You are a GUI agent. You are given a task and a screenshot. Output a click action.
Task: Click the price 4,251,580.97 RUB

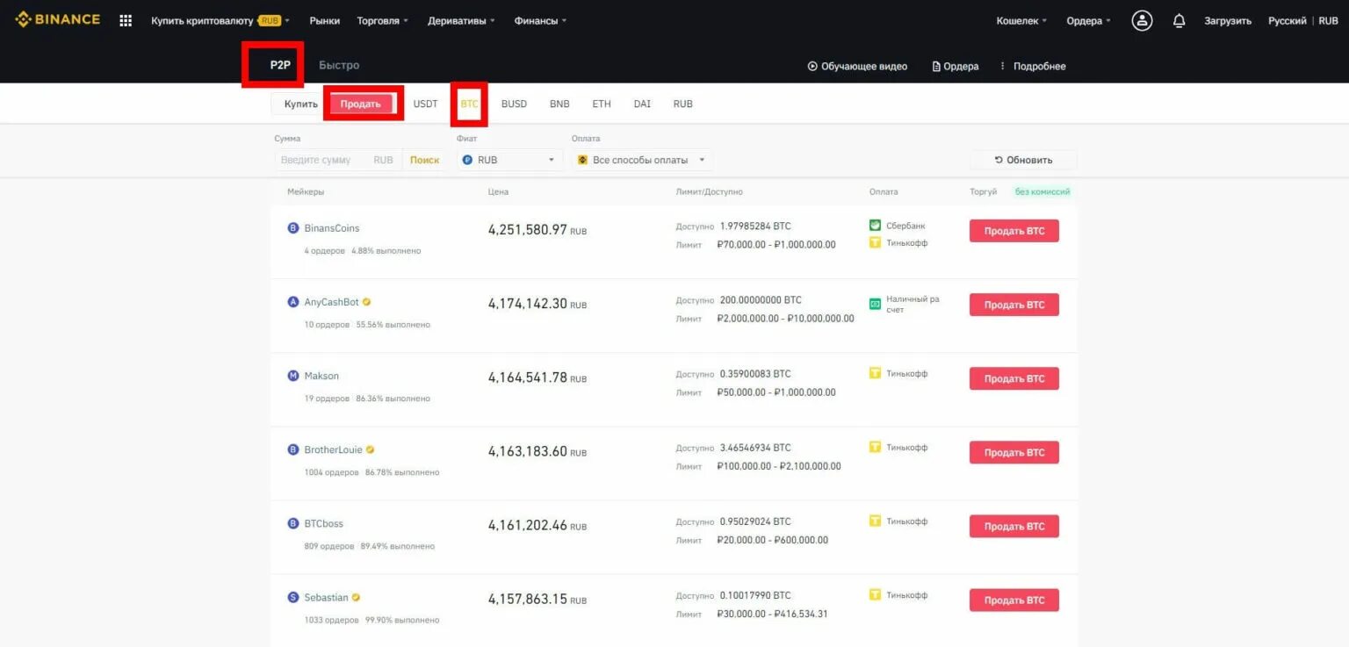pyautogui.click(x=537, y=229)
